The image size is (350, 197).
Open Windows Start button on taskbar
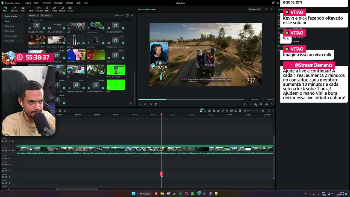[134, 194]
